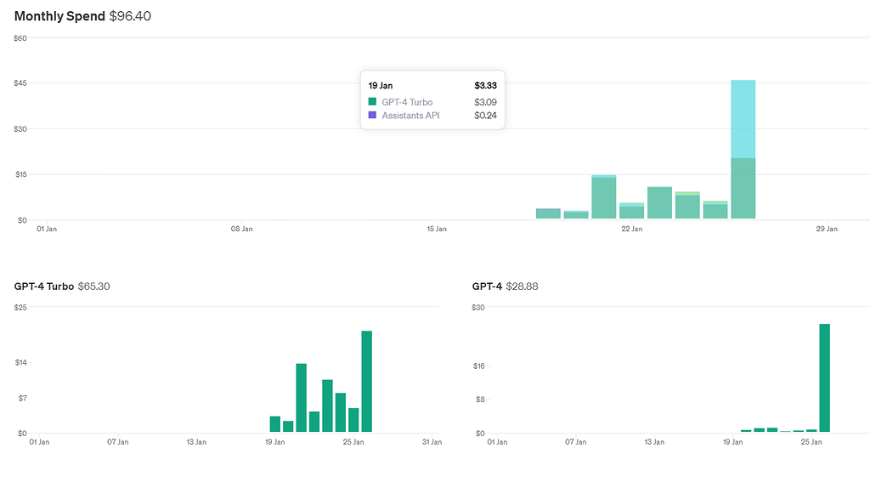Click the tallest GPT-4 Turbo chart bar
870x482 pixels.
(x=367, y=382)
